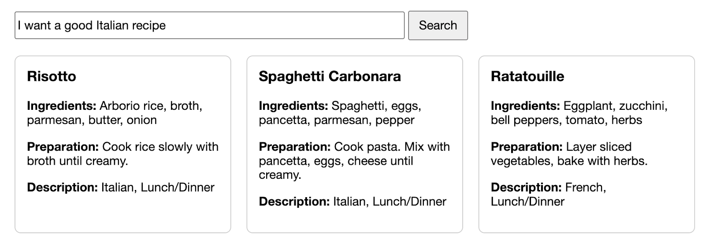Image resolution: width=705 pixels, height=242 pixels.
Task: Open the Spaghetti Carbonara recipe title
Action: click(x=330, y=76)
